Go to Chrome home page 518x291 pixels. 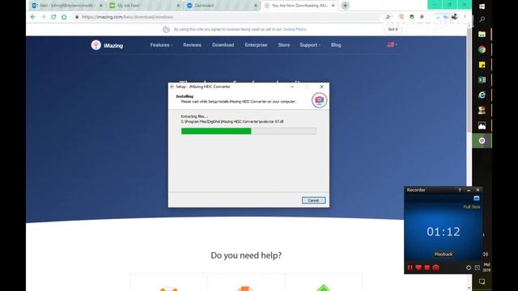coord(64,17)
